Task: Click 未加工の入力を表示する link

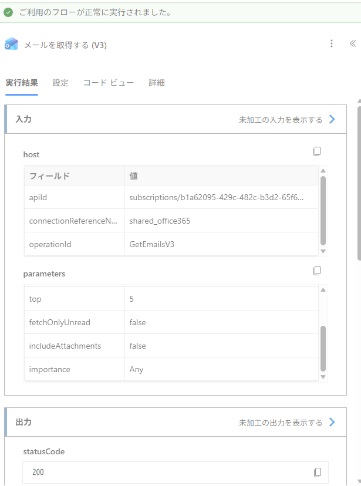Action: point(281,120)
